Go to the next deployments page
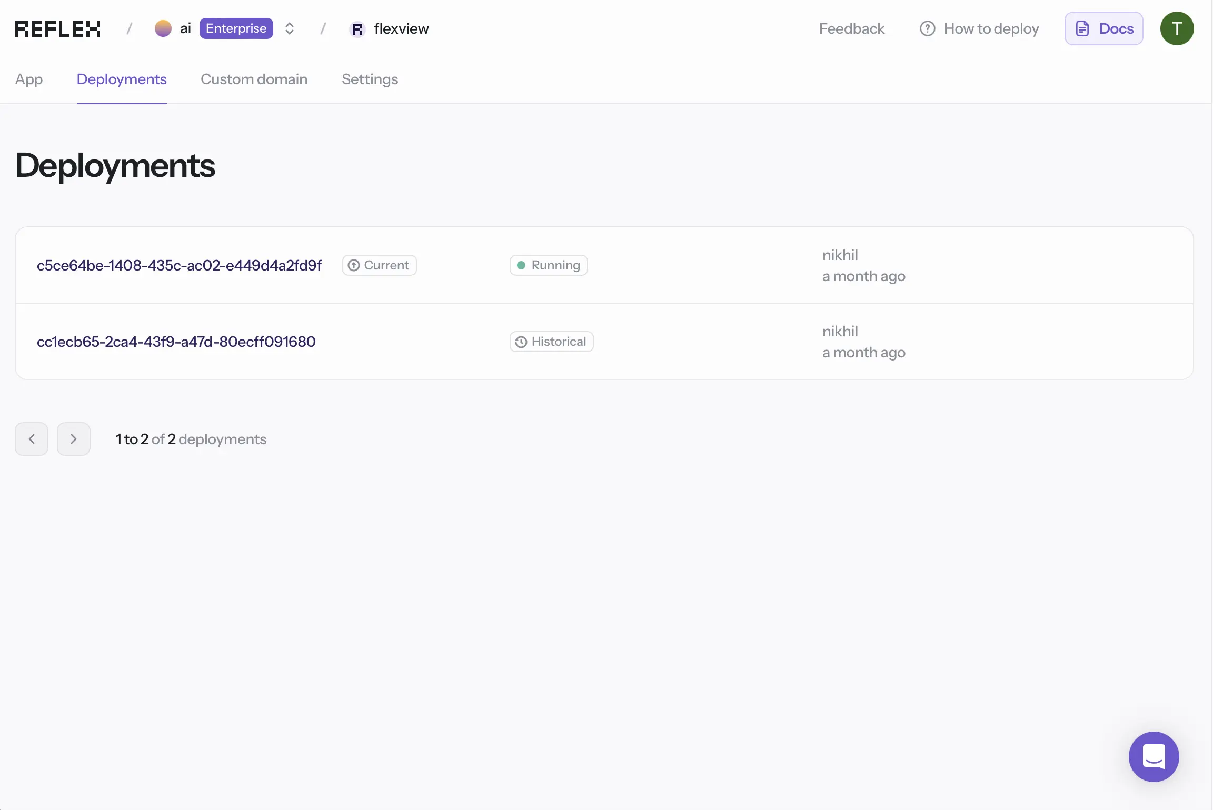Image resolution: width=1213 pixels, height=810 pixels. (x=74, y=439)
